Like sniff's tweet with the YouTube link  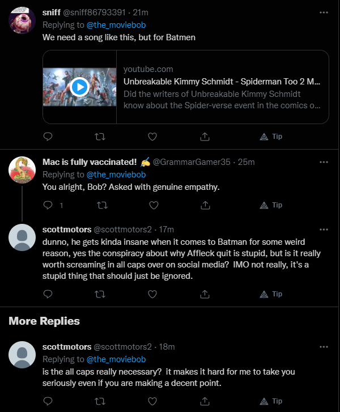[152, 137]
